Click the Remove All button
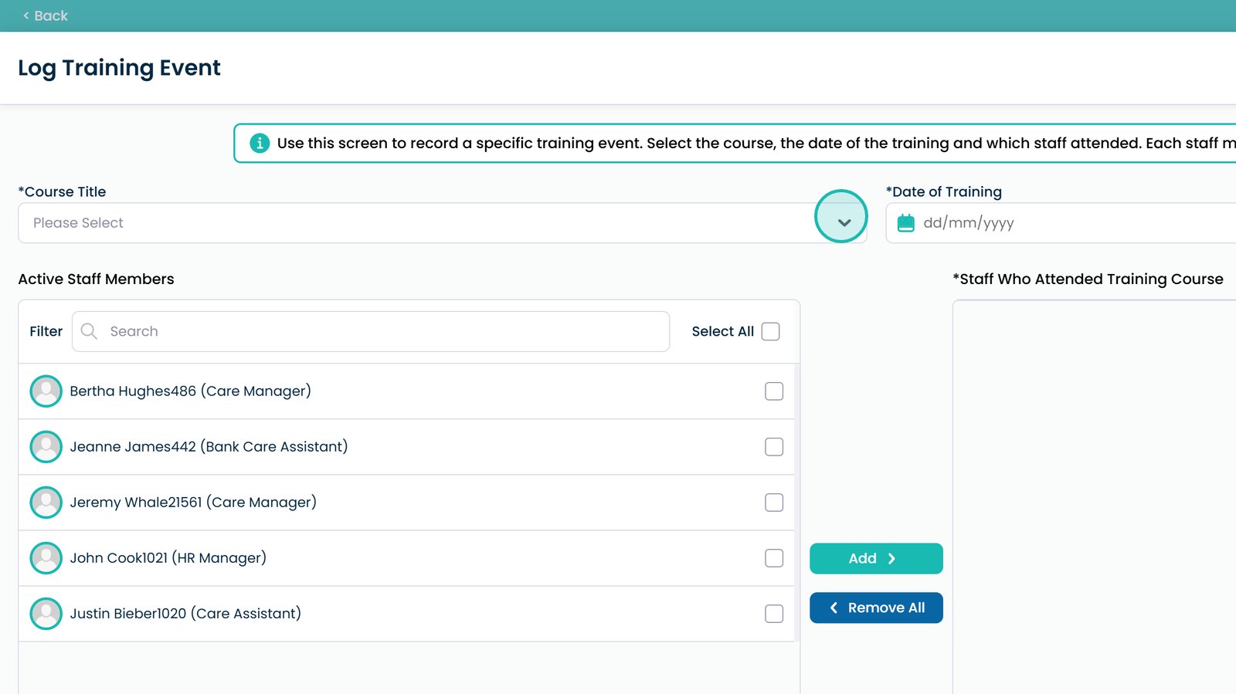 click(876, 608)
